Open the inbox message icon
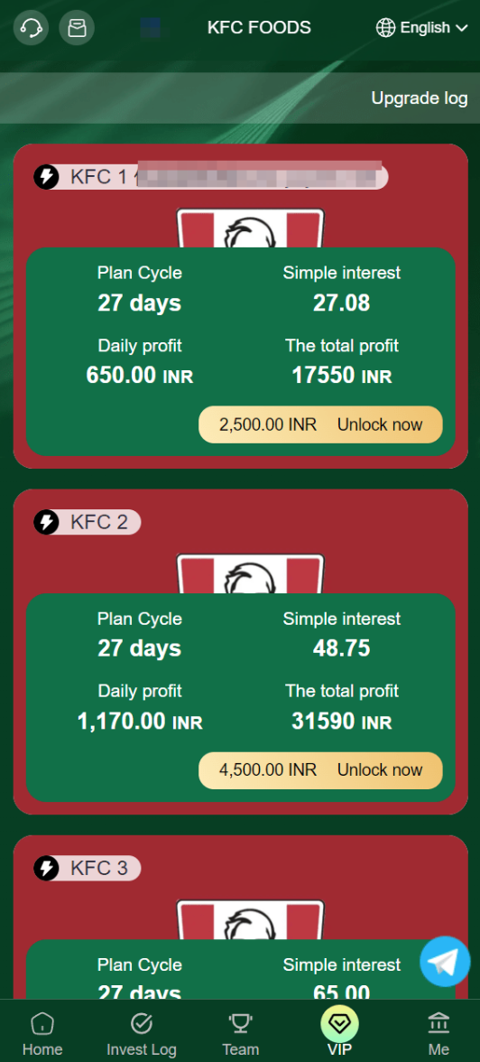The image size is (480, 1062). (x=78, y=28)
